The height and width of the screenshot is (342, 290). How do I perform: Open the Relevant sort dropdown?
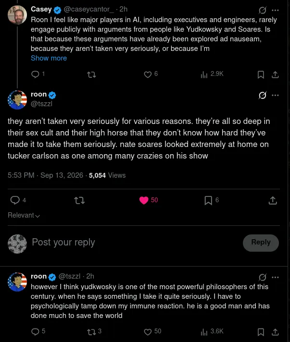[24, 215]
